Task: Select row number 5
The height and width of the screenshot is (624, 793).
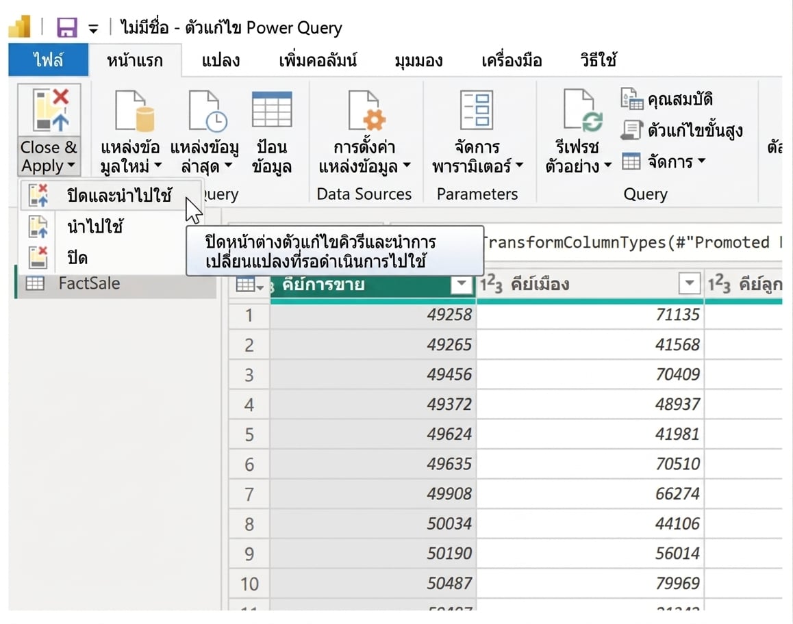Action: [x=249, y=434]
